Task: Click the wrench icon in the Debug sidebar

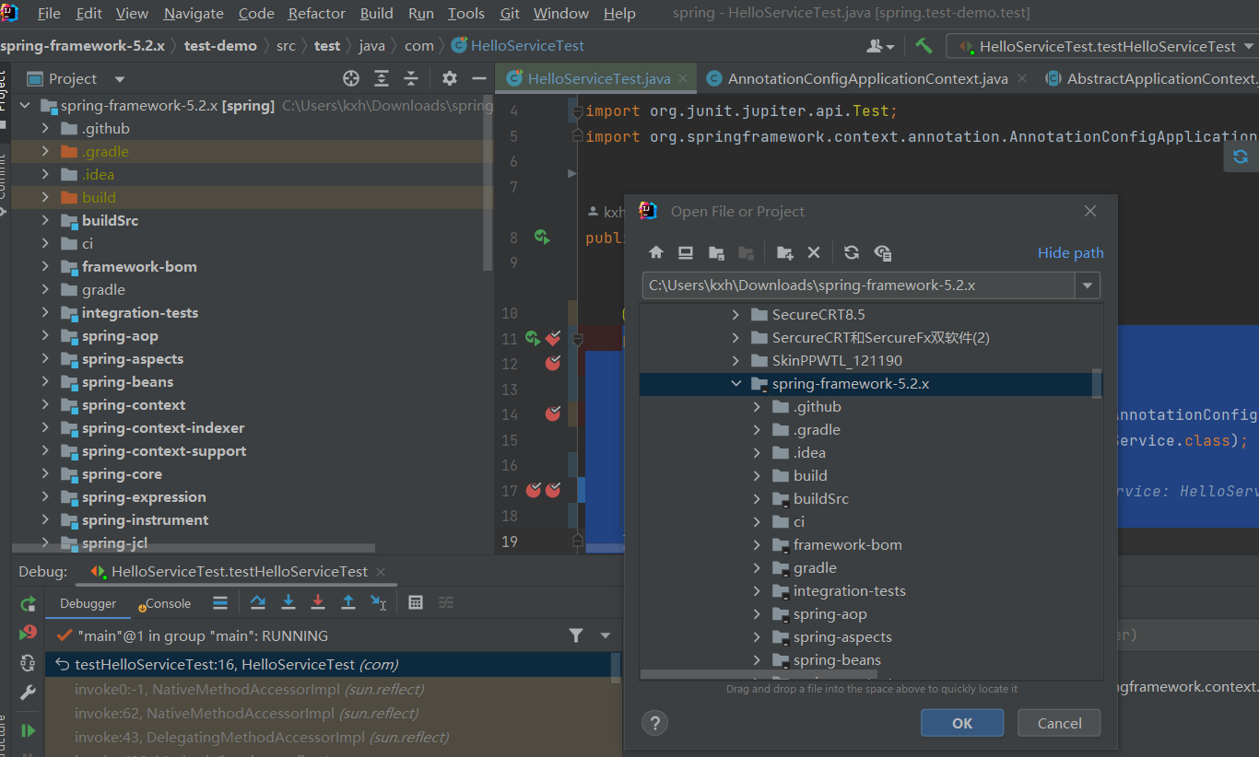Action: pyautogui.click(x=29, y=693)
